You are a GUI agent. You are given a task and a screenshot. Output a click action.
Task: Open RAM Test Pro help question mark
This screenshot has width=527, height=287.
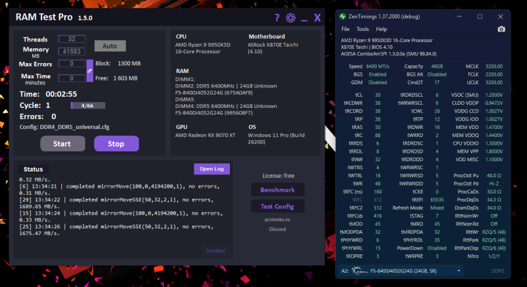[277, 18]
